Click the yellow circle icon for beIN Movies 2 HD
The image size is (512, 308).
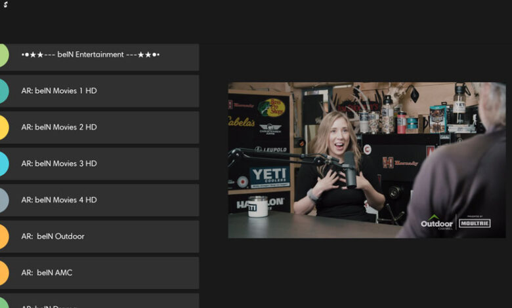point(3,128)
